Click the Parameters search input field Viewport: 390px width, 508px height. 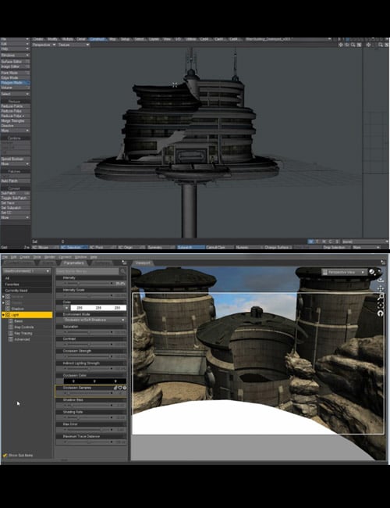87,271
